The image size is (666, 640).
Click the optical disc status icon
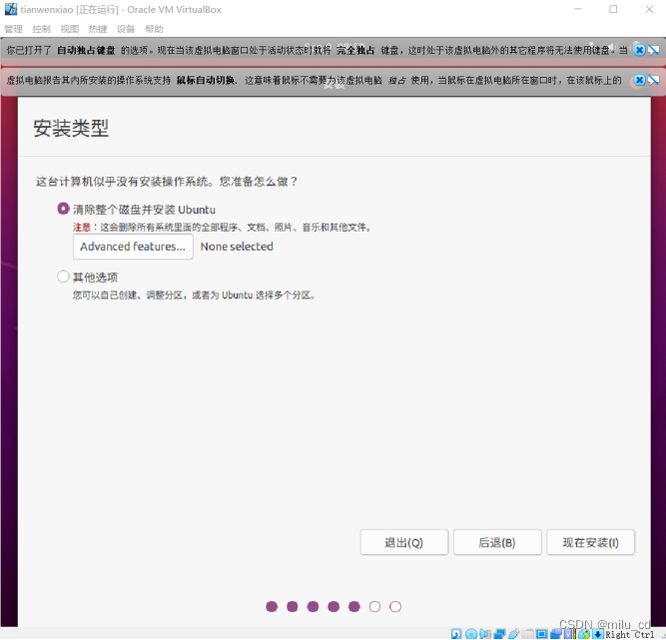coord(471,634)
